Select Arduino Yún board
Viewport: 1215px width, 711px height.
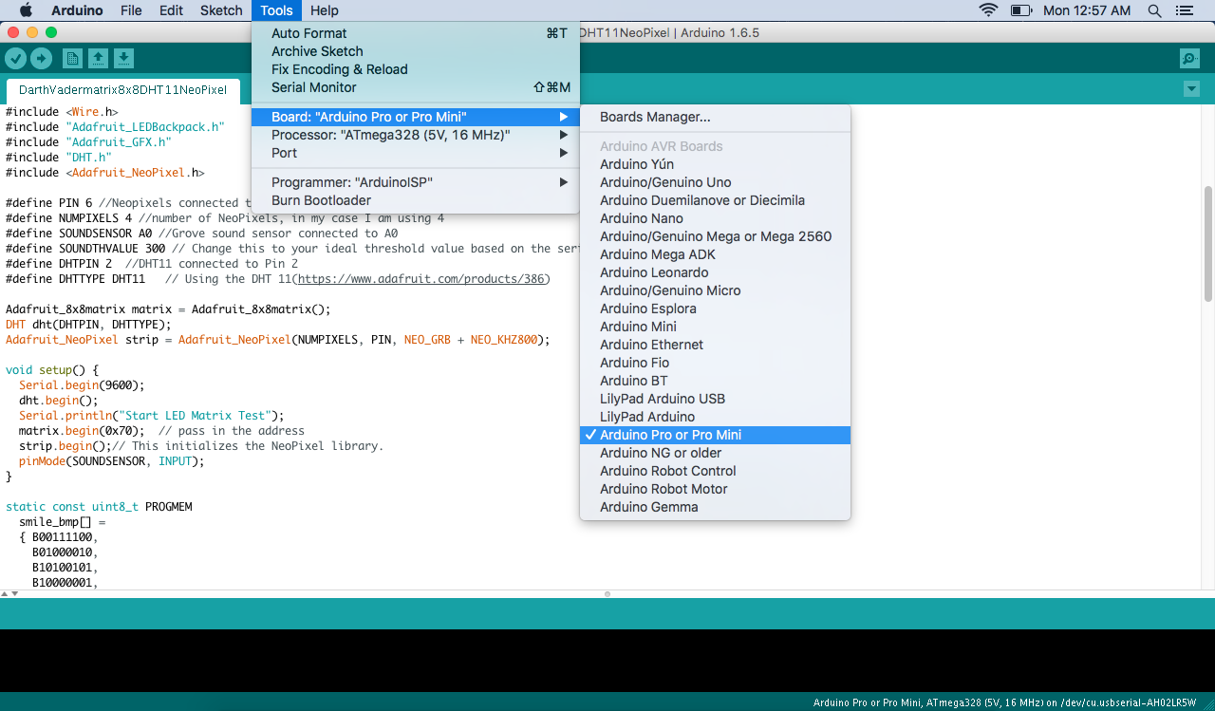tap(715, 164)
